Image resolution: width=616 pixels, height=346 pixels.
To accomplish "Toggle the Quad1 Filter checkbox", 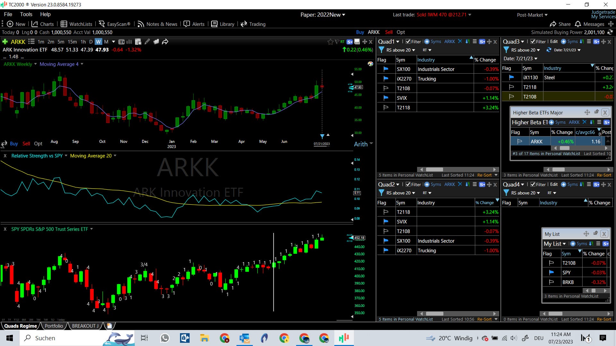I will pyautogui.click(x=408, y=42).
